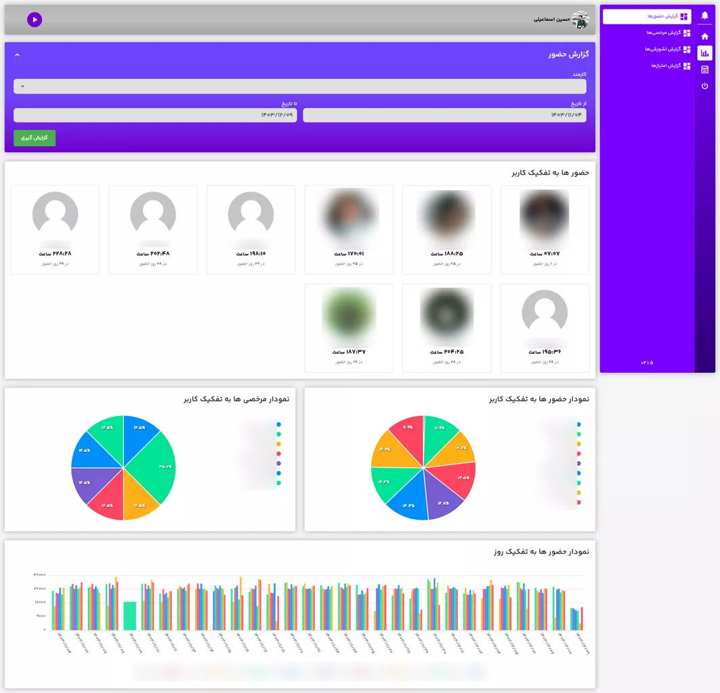This screenshot has height=693, width=720.
Task: Collapse the گزارش حضور panel chevron
Action: [x=18, y=54]
